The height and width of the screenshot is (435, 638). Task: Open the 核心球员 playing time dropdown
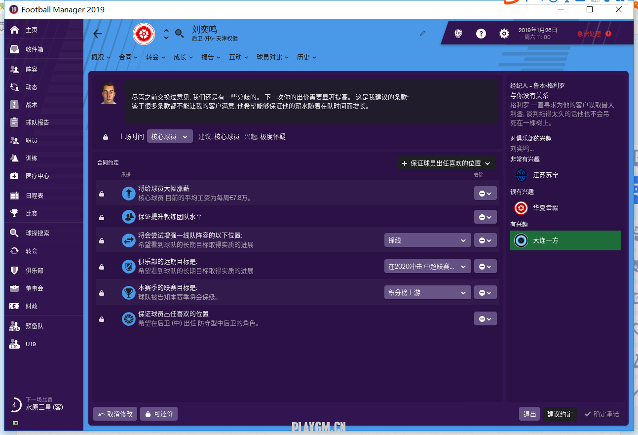tap(170, 137)
